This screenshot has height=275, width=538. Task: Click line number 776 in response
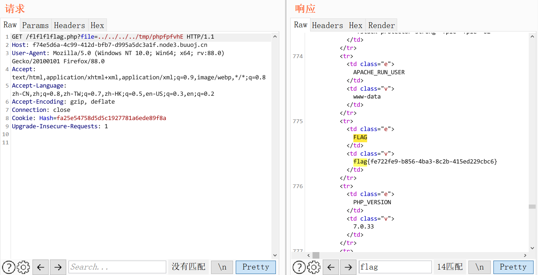(298, 186)
